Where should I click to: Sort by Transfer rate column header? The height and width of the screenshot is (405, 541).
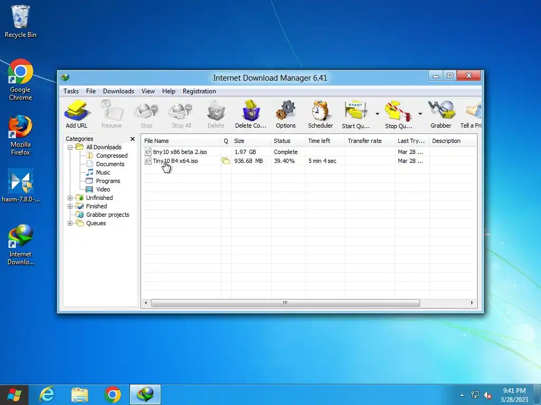point(370,141)
